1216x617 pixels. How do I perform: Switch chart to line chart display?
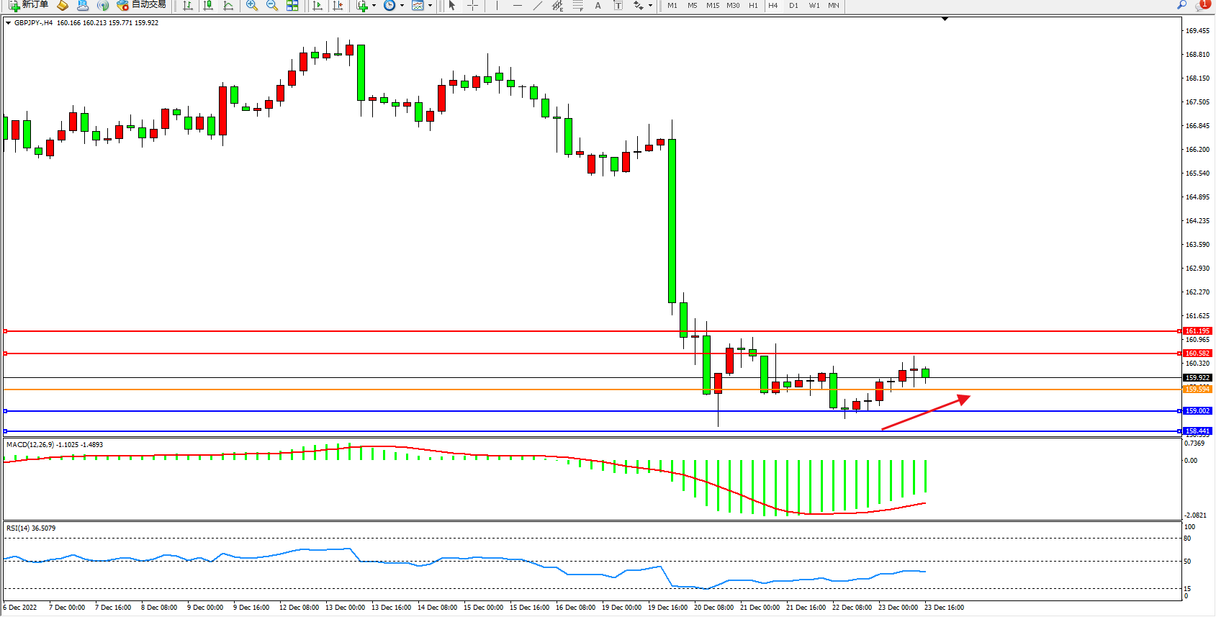(228, 6)
